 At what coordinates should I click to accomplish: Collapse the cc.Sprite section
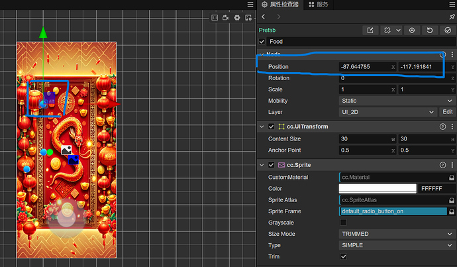click(x=262, y=165)
